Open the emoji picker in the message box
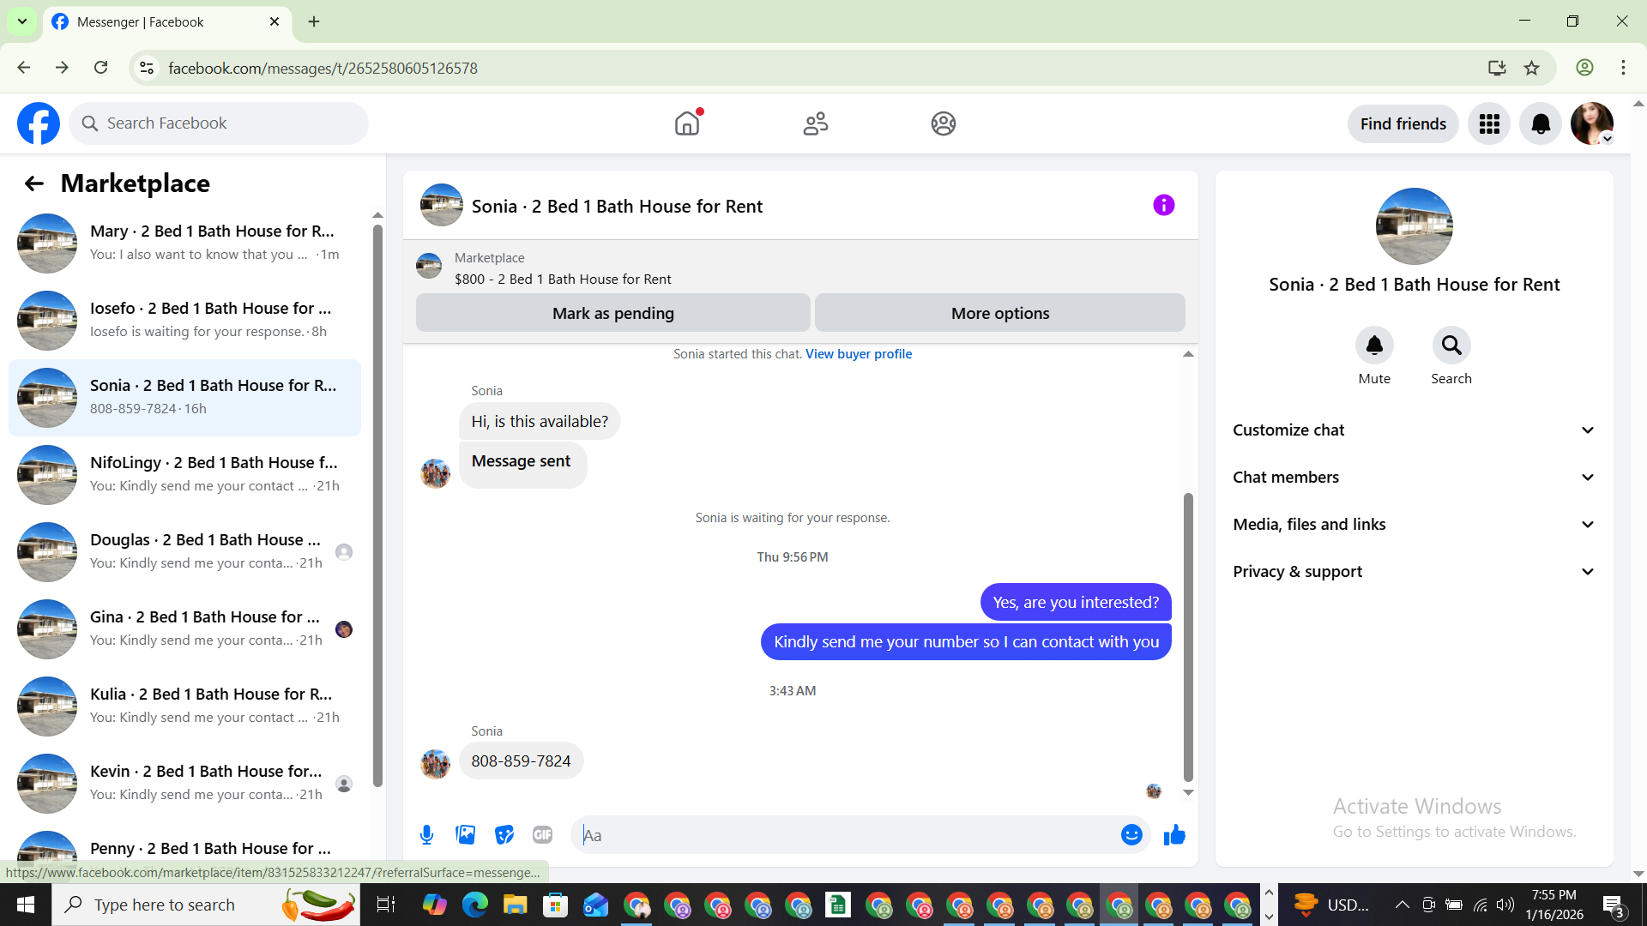Screen dimensions: 1647x926 (x=1131, y=834)
